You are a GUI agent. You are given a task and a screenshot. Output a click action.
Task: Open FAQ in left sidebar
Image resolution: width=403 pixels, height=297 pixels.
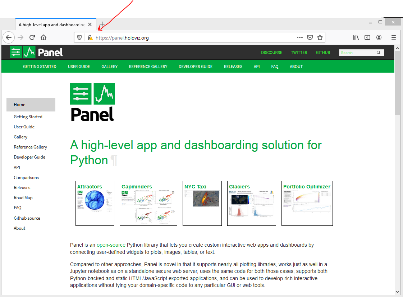[18, 208]
